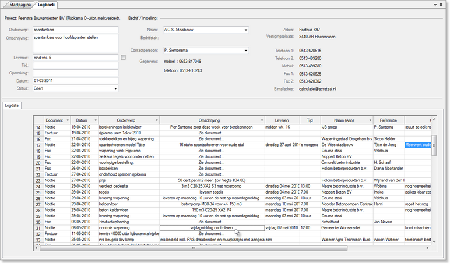
Task: Select the Logboek tab
Action: click(46, 5)
